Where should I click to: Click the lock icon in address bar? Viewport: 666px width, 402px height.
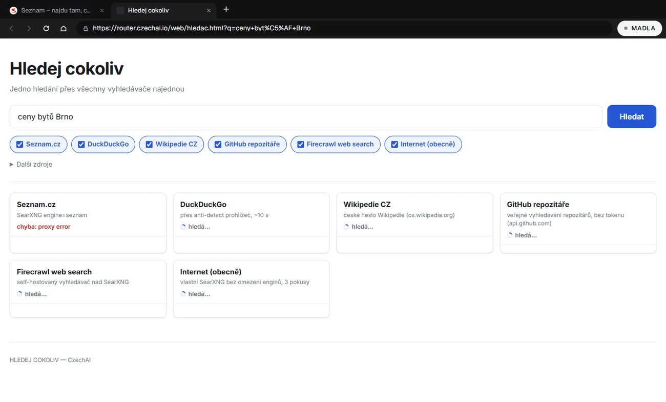[86, 28]
